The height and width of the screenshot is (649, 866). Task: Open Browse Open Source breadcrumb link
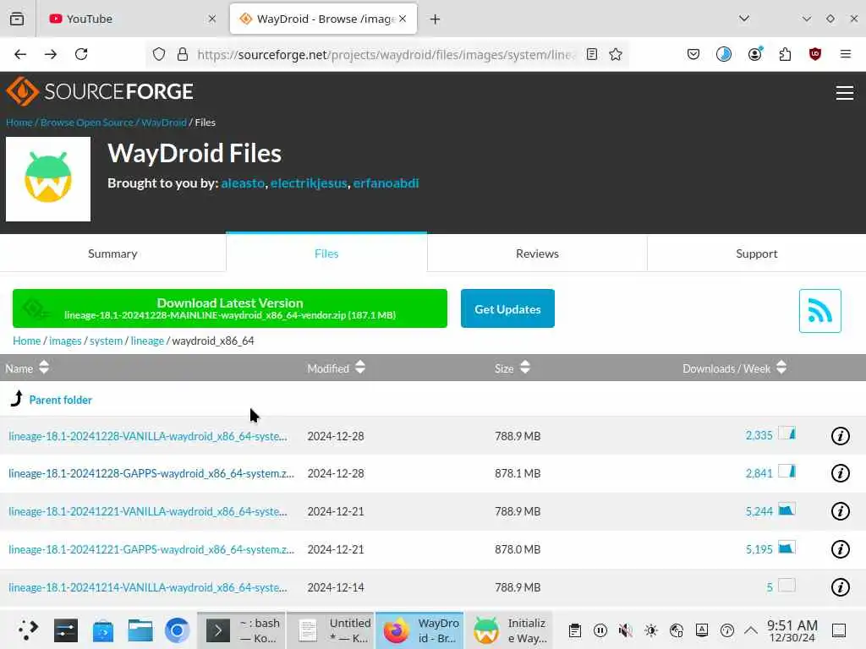(87, 123)
